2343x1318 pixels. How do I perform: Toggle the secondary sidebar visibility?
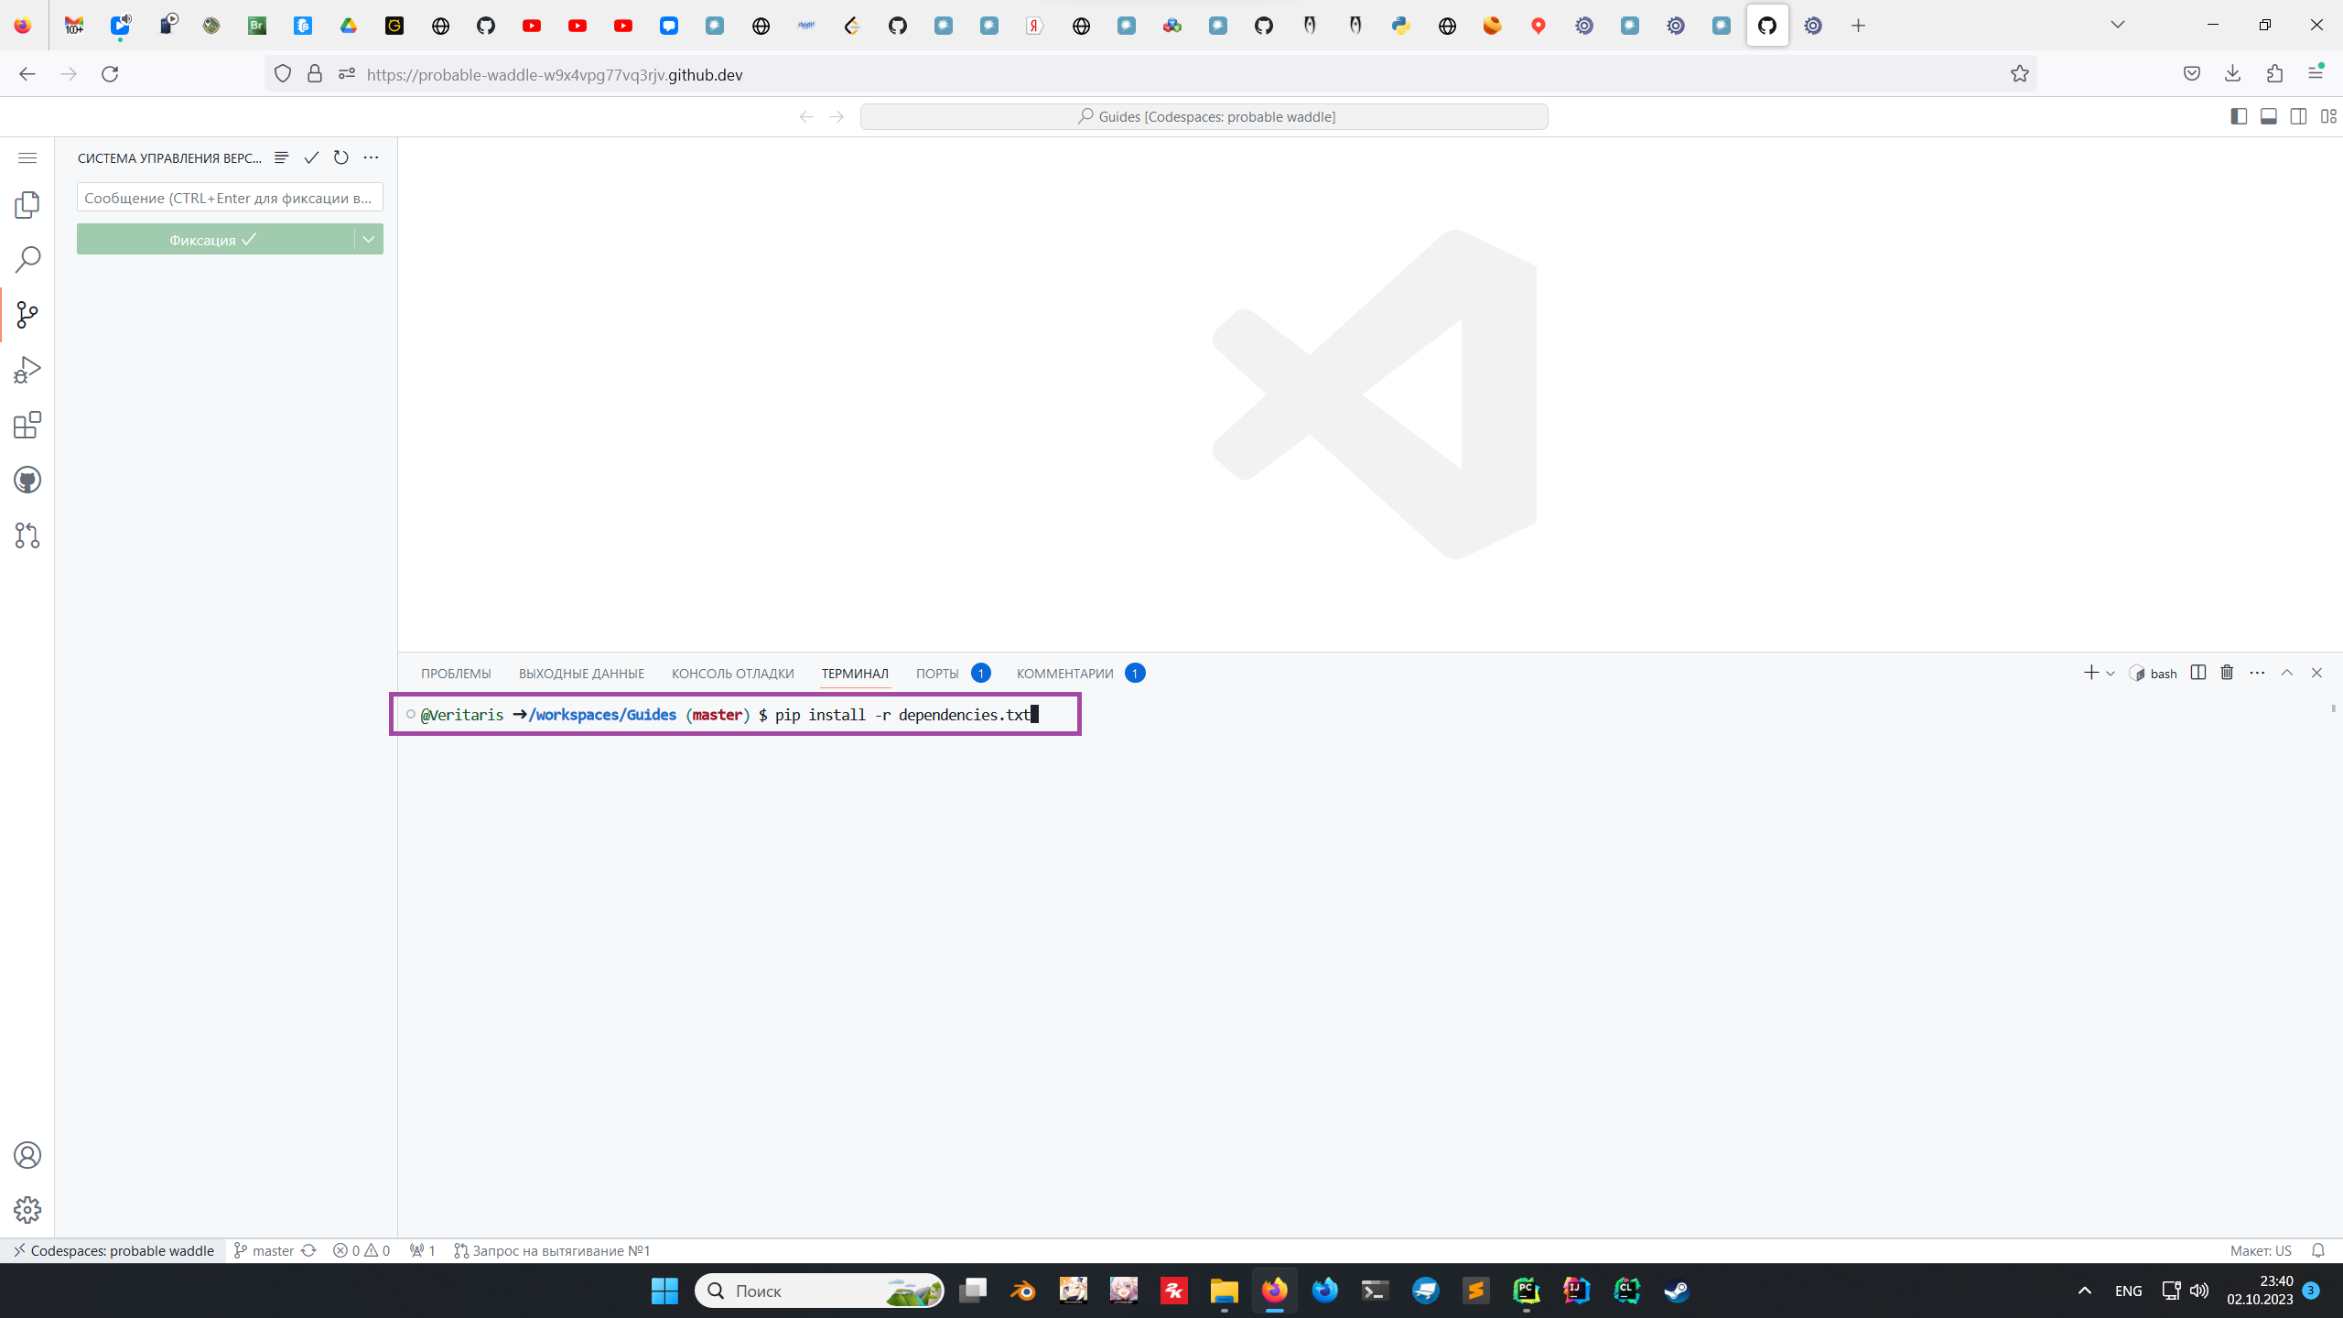tap(2298, 116)
